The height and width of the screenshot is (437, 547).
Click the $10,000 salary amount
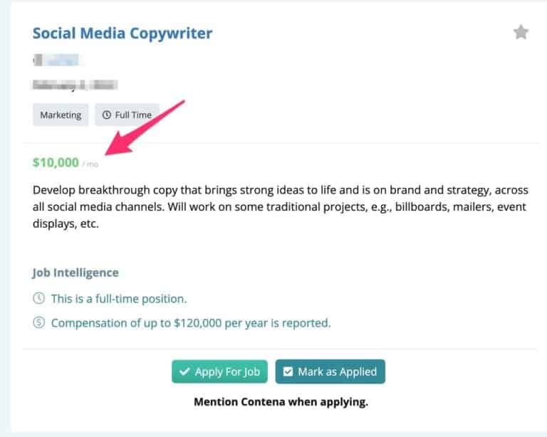pyautogui.click(x=56, y=162)
